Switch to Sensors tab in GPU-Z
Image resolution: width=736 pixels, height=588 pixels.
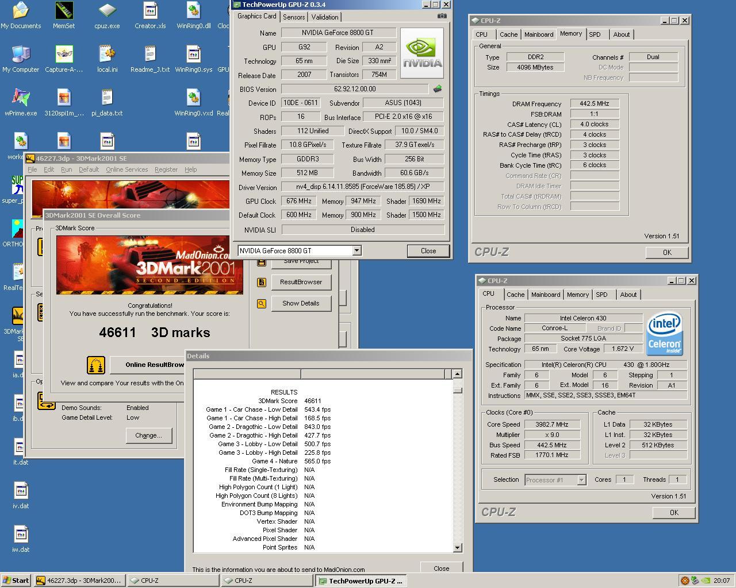pos(294,17)
